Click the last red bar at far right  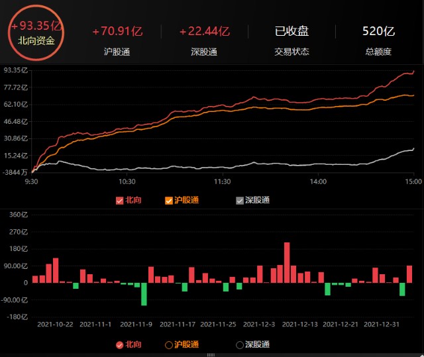click(x=409, y=274)
